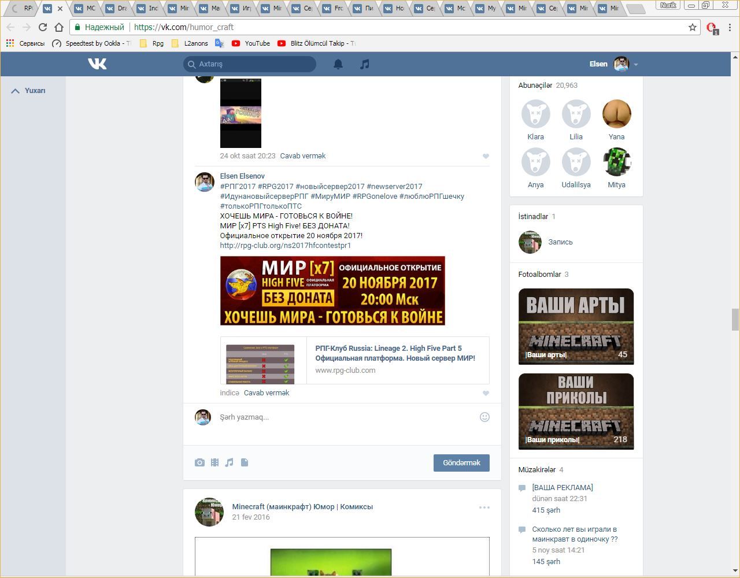This screenshot has height=578, width=740.
Task: Open РПГ-Клуб Russia Lineage 2 link title
Action: pyautogui.click(x=395, y=353)
